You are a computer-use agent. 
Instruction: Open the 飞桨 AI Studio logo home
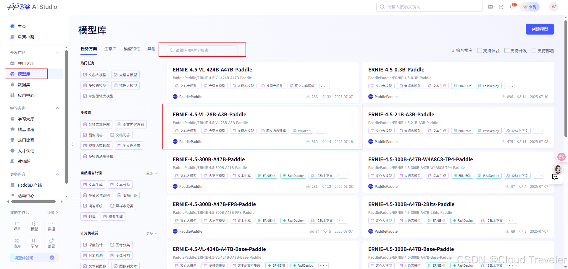(32, 7)
